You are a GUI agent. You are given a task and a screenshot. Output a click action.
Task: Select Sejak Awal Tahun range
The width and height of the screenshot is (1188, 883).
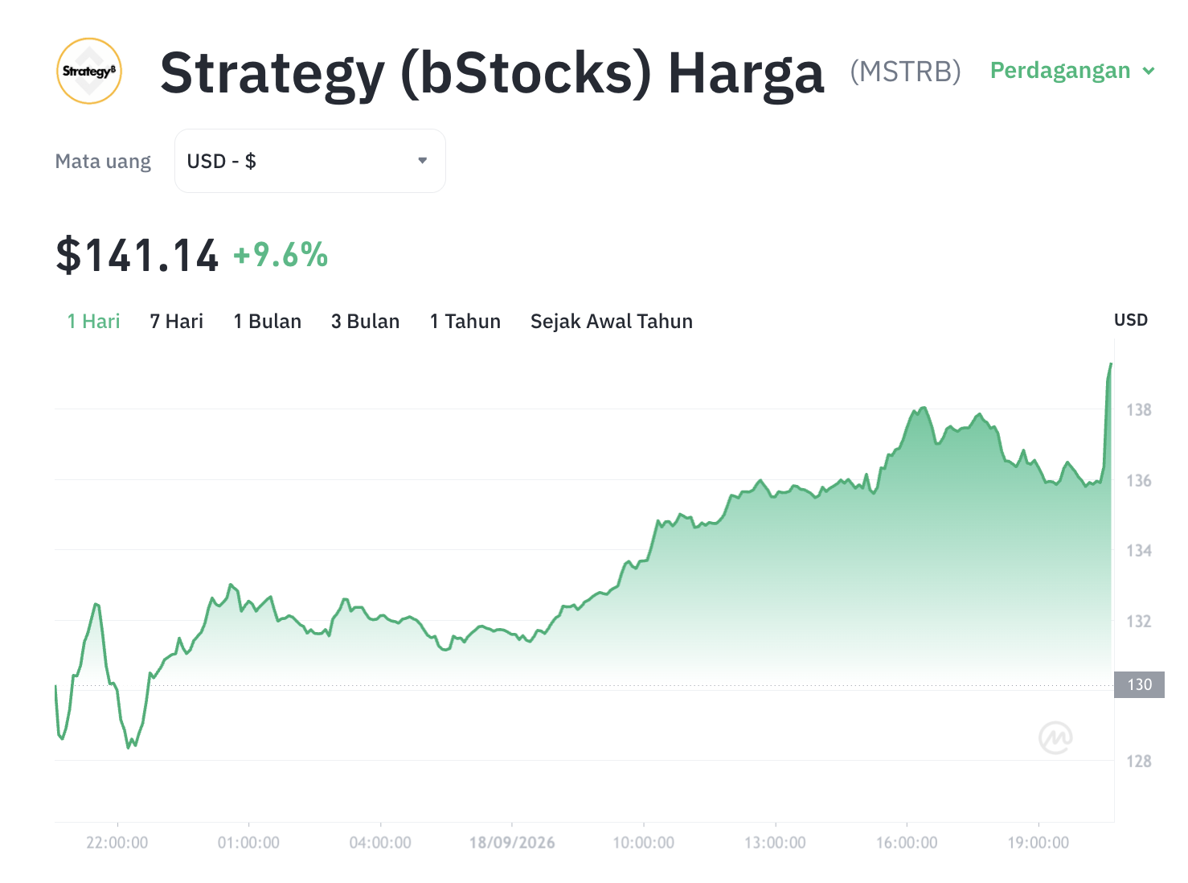coord(612,322)
